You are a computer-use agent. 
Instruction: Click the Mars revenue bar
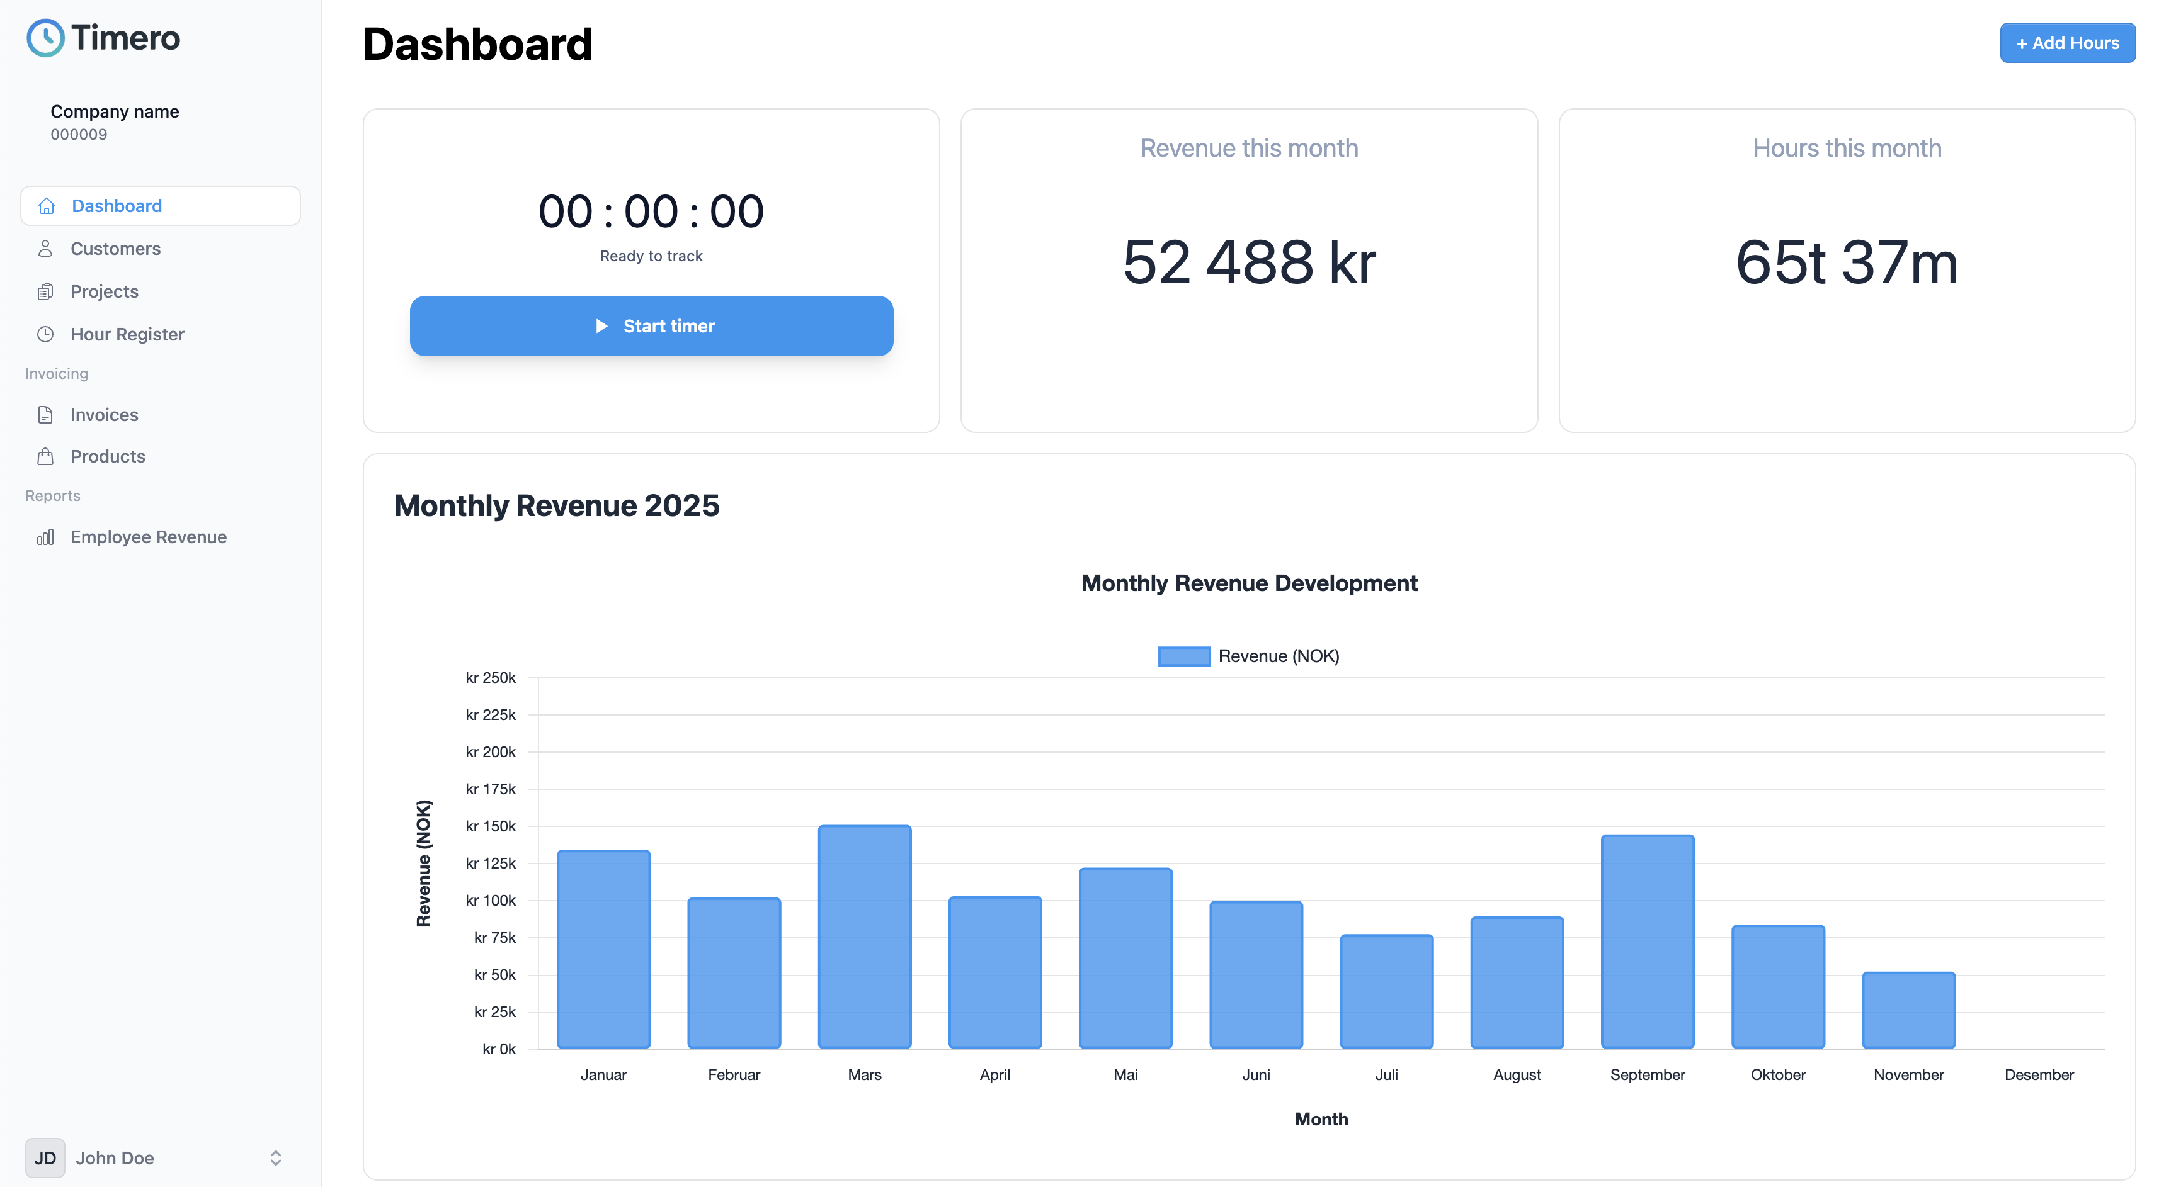pos(864,937)
